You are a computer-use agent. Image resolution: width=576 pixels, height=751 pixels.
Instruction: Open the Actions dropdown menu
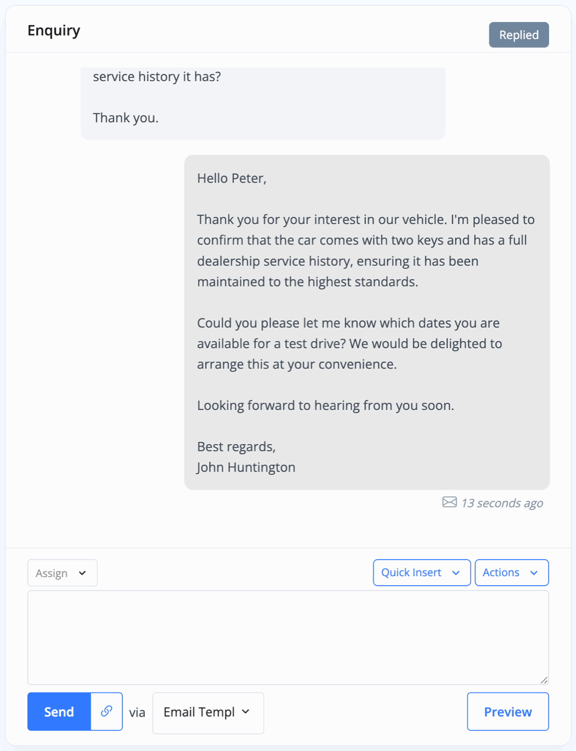[x=512, y=573]
